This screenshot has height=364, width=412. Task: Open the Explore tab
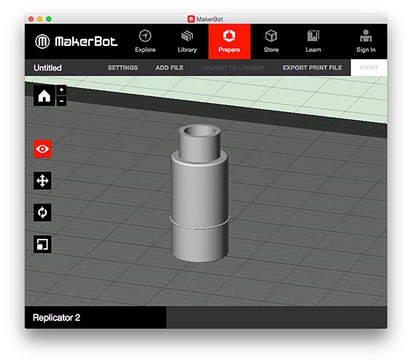click(145, 41)
